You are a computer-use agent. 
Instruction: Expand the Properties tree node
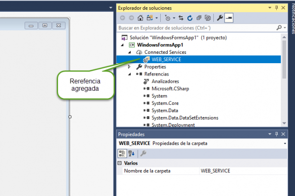[130, 67]
